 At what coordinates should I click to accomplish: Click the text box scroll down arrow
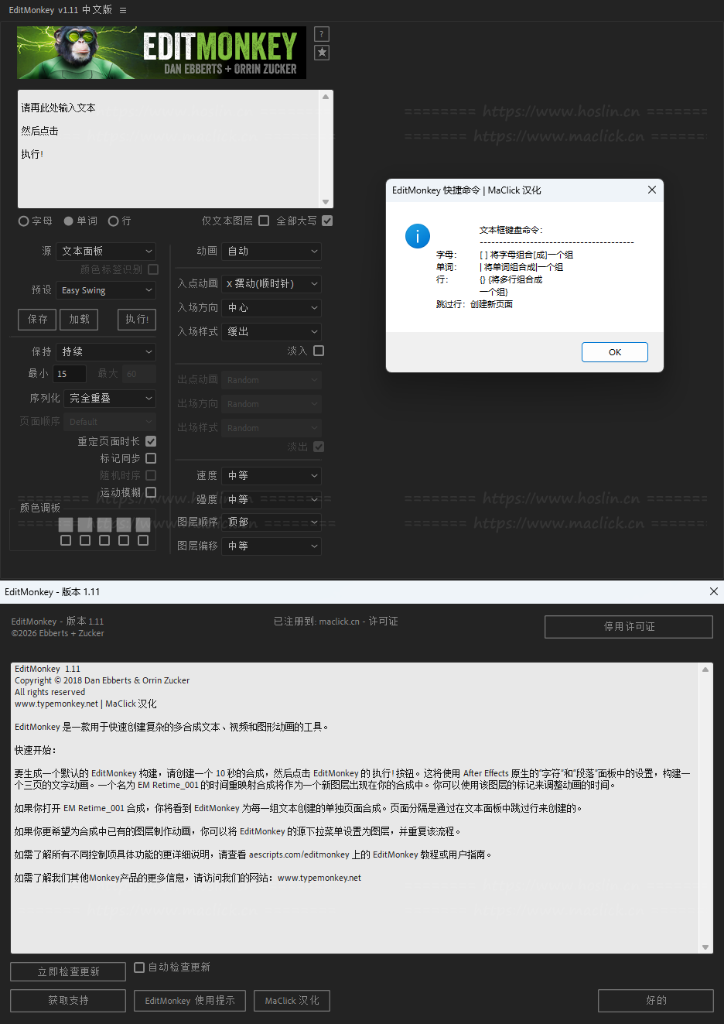click(326, 202)
